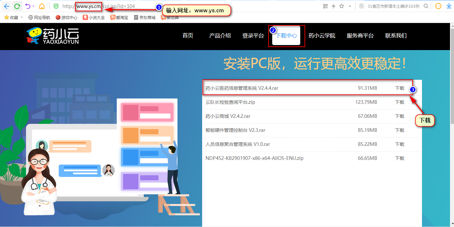This screenshot has height=227, width=454.
Task: Click the file name 人员信息聚合管理系统 V1.0.rar
Action: coord(238,144)
